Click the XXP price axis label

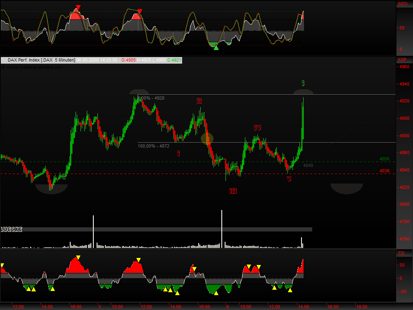[x=402, y=60]
